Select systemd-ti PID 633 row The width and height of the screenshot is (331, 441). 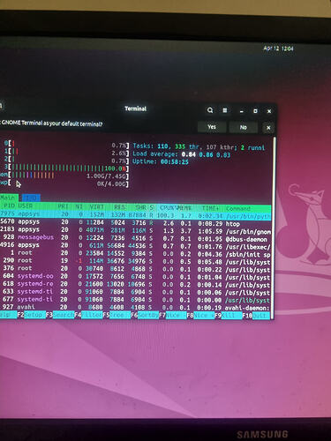click(x=135, y=292)
